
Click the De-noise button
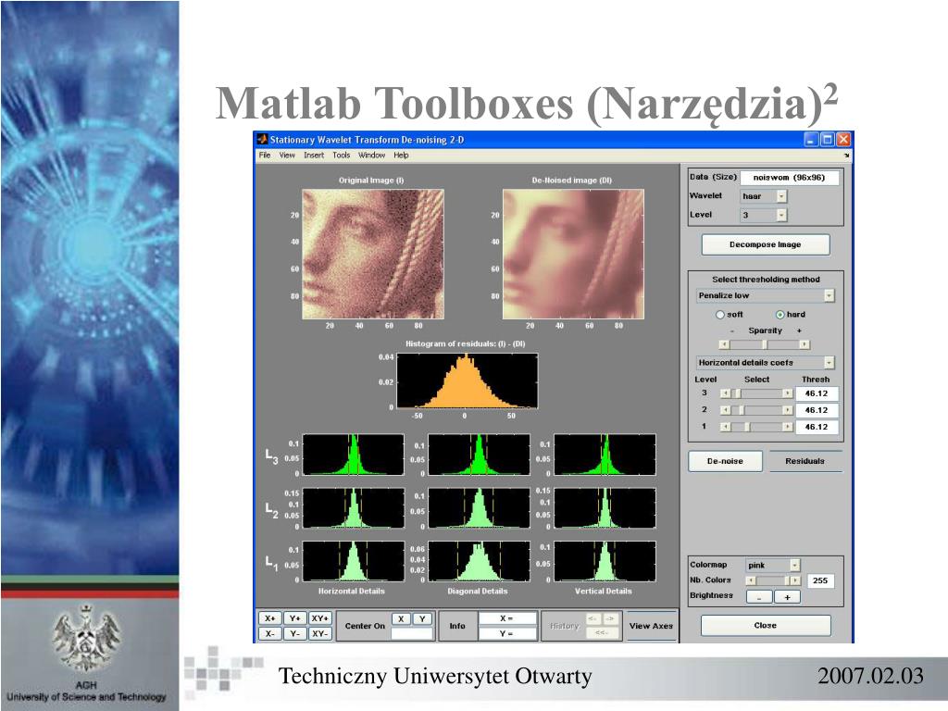pos(725,461)
